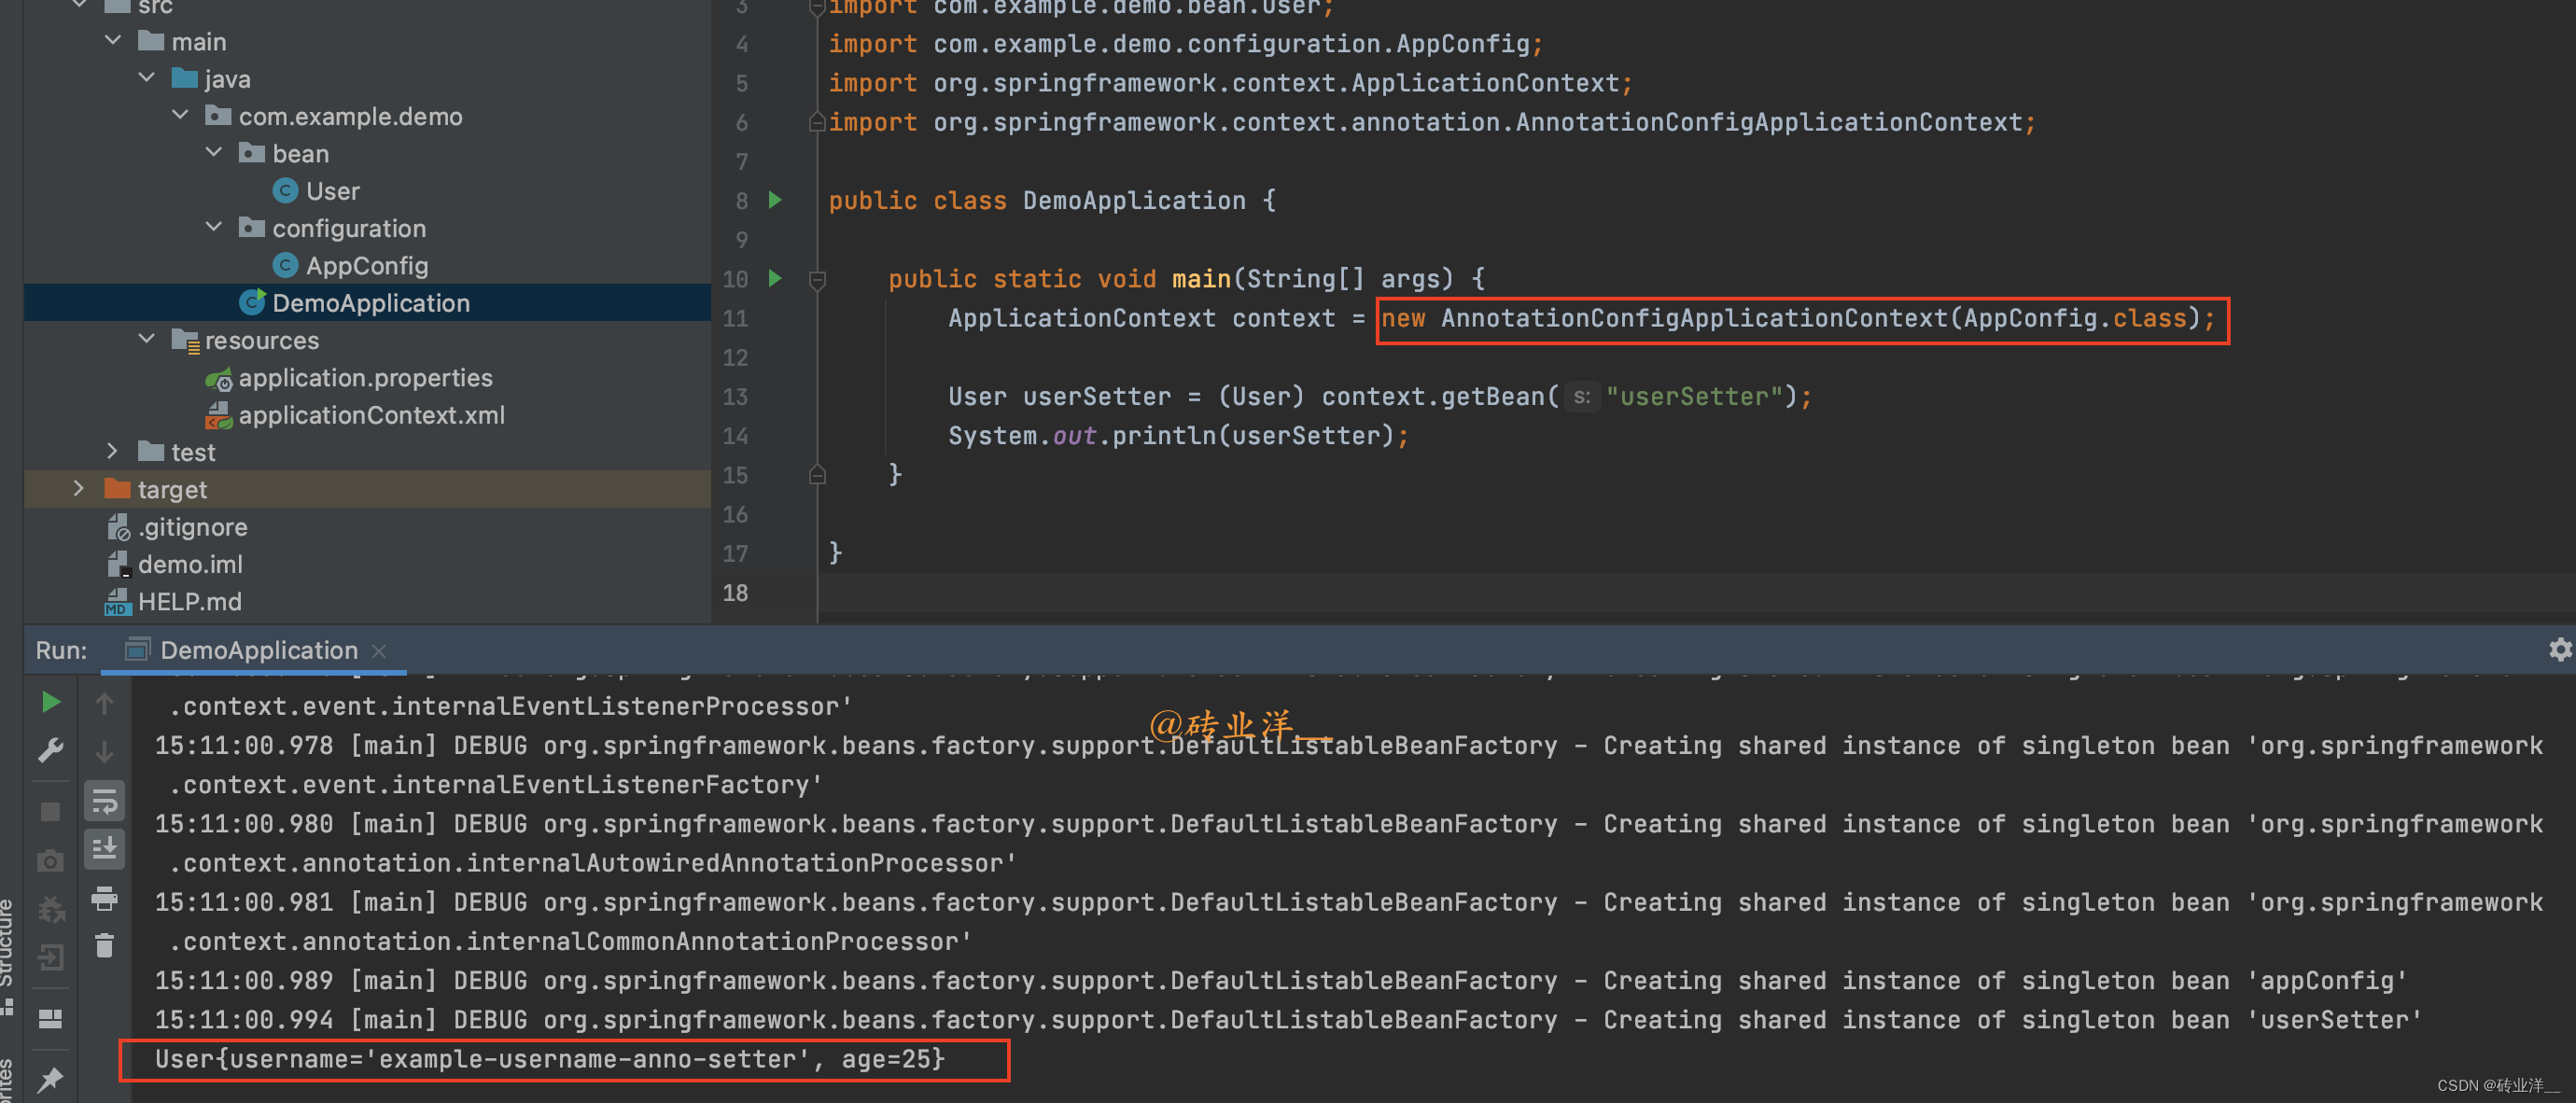
Task: Open run configuration wrench icon
Action: pos(50,750)
